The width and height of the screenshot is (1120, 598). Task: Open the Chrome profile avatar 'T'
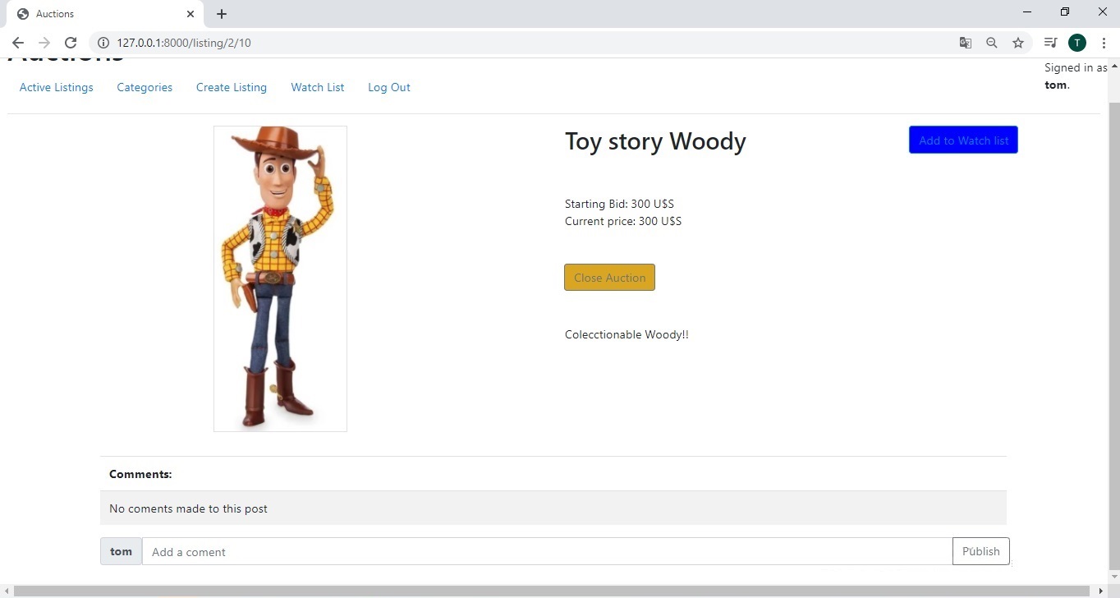coord(1077,43)
